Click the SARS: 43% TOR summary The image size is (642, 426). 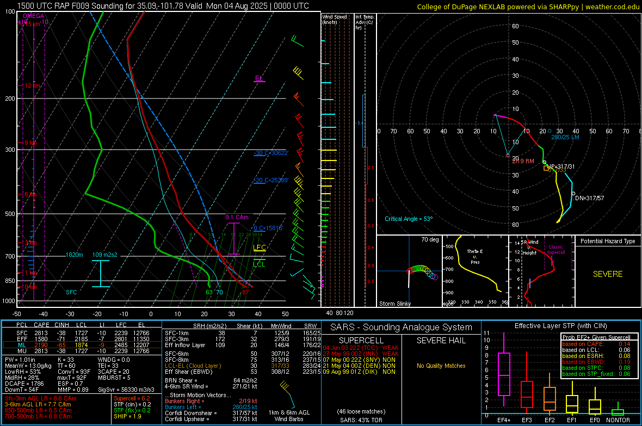361,420
